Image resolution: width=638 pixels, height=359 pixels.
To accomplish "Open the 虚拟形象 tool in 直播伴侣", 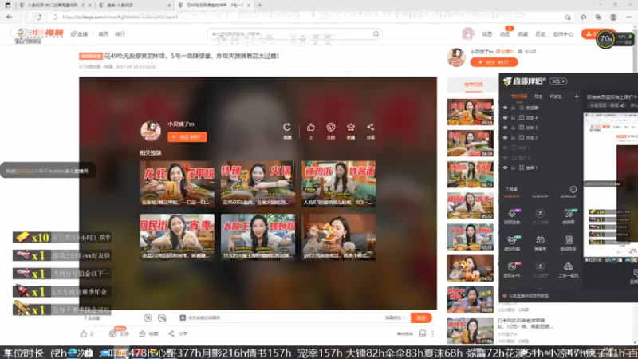I will pyautogui.click(x=512, y=243).
